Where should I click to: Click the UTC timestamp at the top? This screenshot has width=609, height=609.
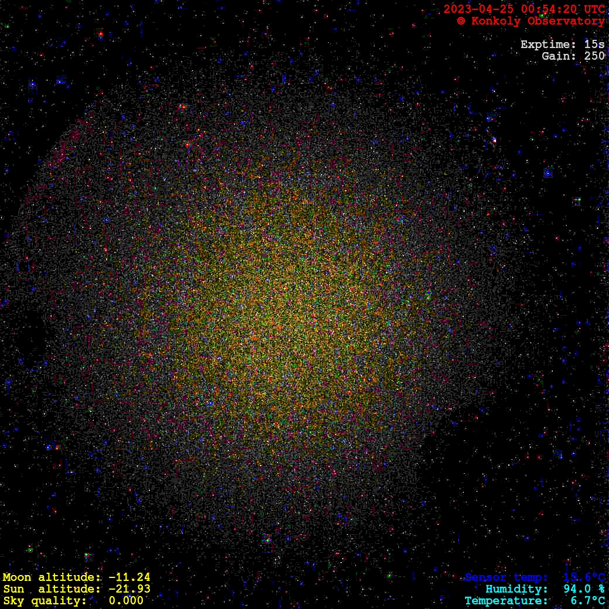tap(524, 9)
